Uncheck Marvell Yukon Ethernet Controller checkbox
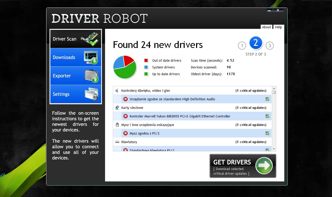The height and width of the screenshot is (197, 332). [267, 116]
